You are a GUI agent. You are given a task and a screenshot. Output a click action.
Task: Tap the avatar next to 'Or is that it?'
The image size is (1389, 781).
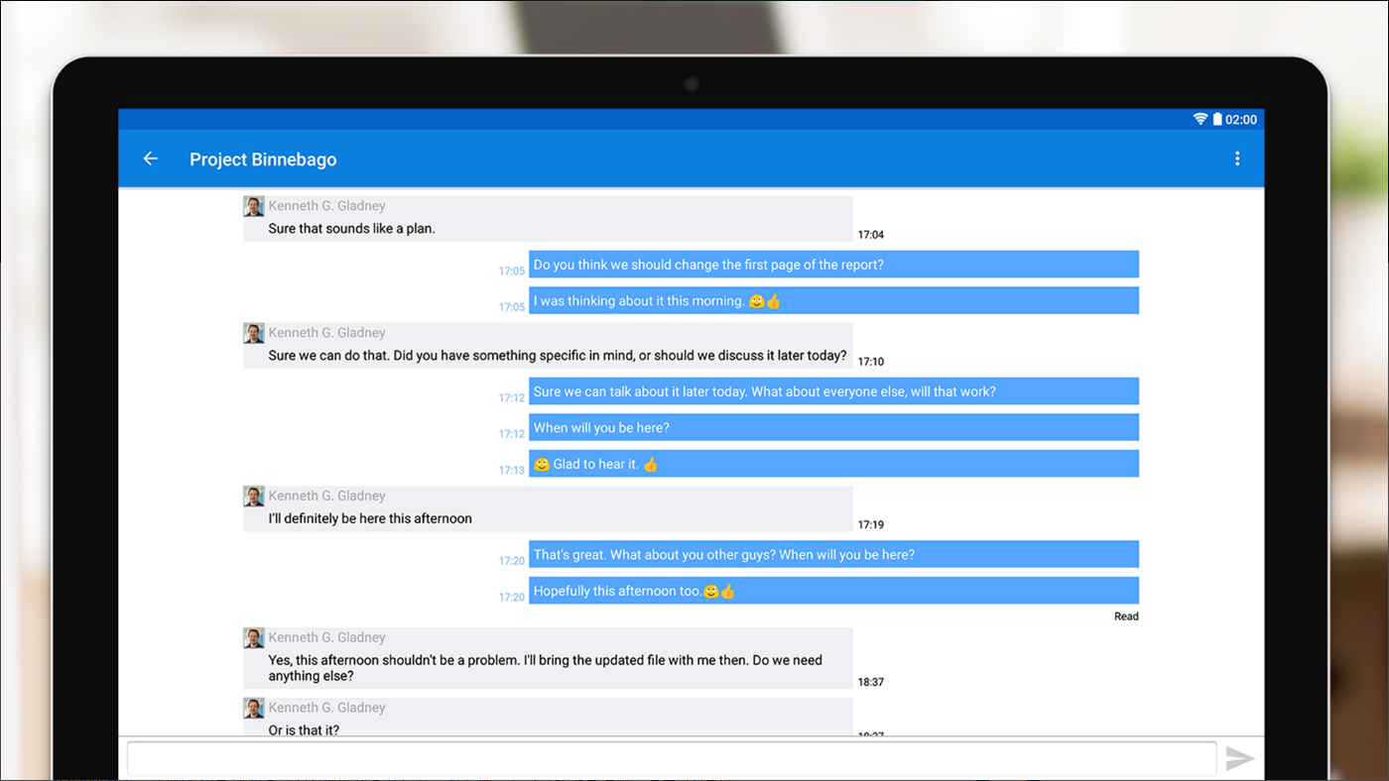tap(253, 708)
